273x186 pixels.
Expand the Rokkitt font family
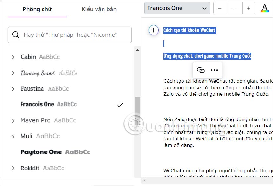[x=13, y=168]
